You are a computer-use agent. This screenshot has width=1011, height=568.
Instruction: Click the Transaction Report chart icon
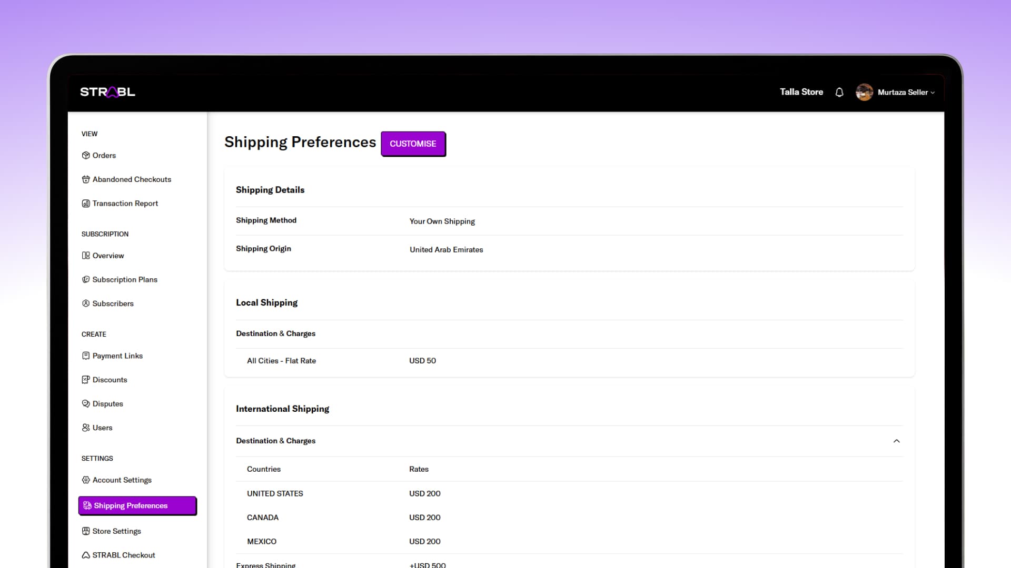click(x=86, y=204)
